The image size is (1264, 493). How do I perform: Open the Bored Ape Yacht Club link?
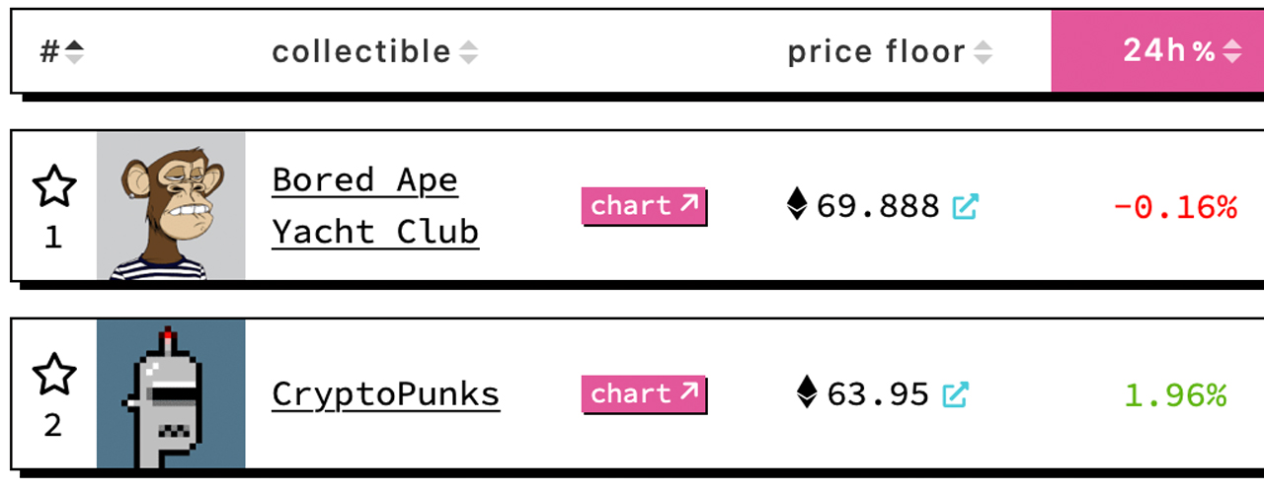tap(375, 206)
